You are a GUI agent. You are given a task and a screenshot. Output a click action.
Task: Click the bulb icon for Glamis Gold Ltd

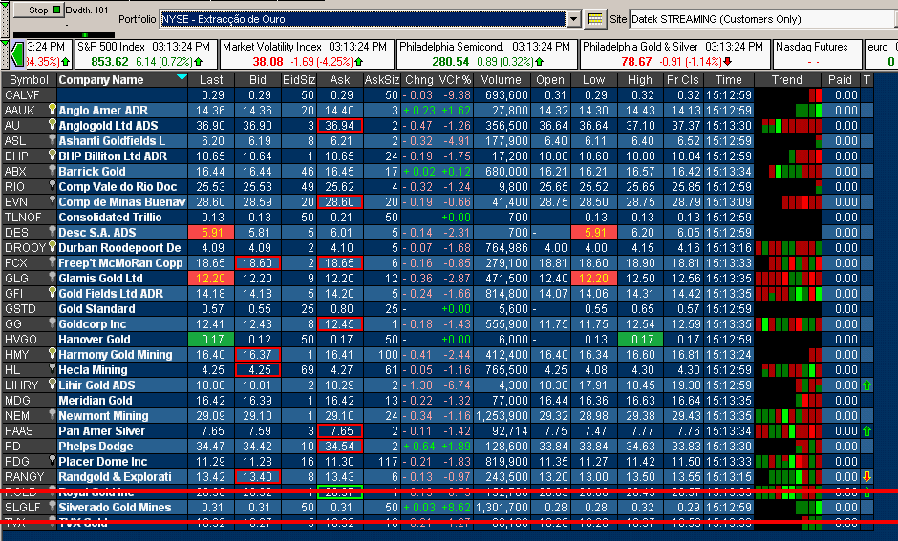tap(53, 277)
